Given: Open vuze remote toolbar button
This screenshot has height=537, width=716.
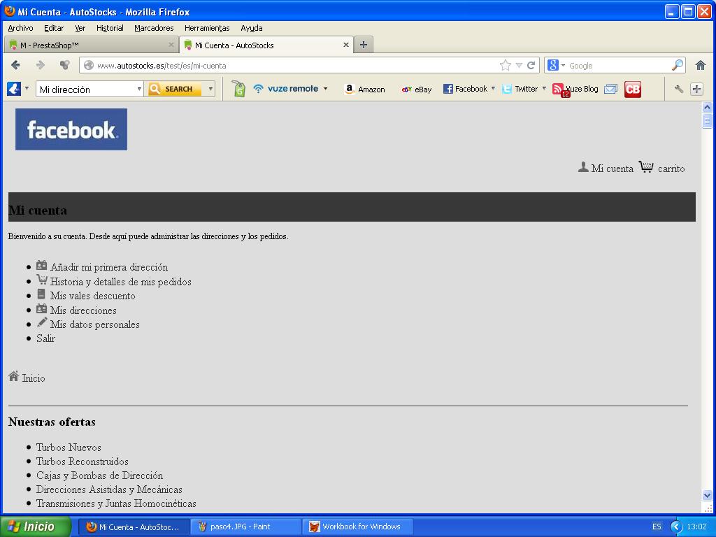Looking at the screenshot, I should coord(286,89).
